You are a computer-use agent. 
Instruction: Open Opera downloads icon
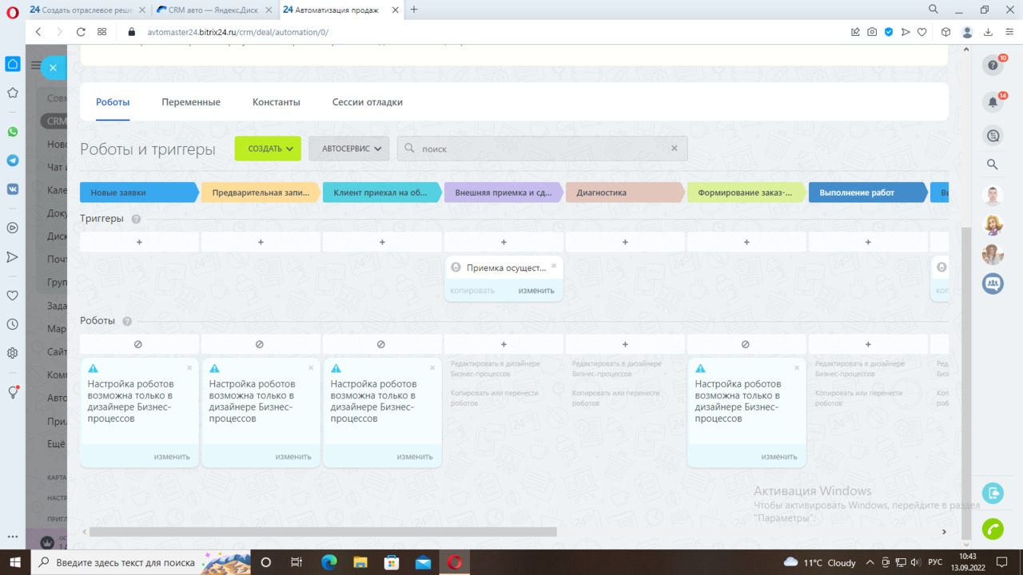pos(988,32)
